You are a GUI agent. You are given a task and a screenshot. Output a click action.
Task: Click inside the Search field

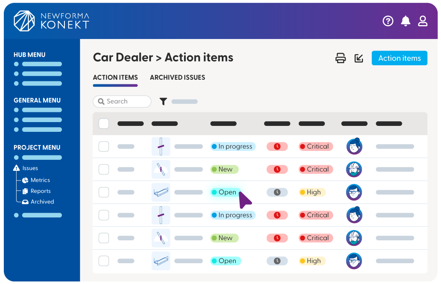122,101
